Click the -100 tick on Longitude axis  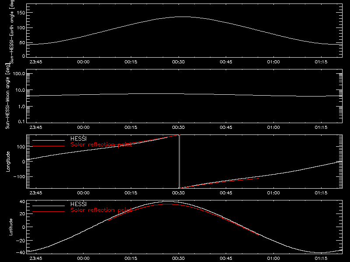pyautogui.click(x=19, y=176)
